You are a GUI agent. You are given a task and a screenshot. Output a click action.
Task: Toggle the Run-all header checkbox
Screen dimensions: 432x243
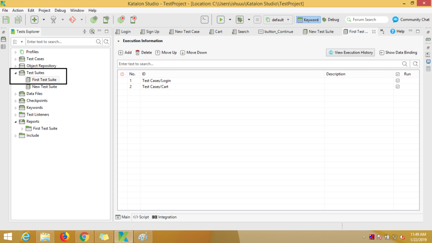(397, 74)
